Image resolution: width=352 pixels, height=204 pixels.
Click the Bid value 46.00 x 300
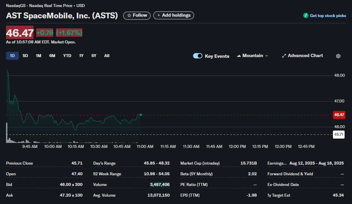point(71,185)
